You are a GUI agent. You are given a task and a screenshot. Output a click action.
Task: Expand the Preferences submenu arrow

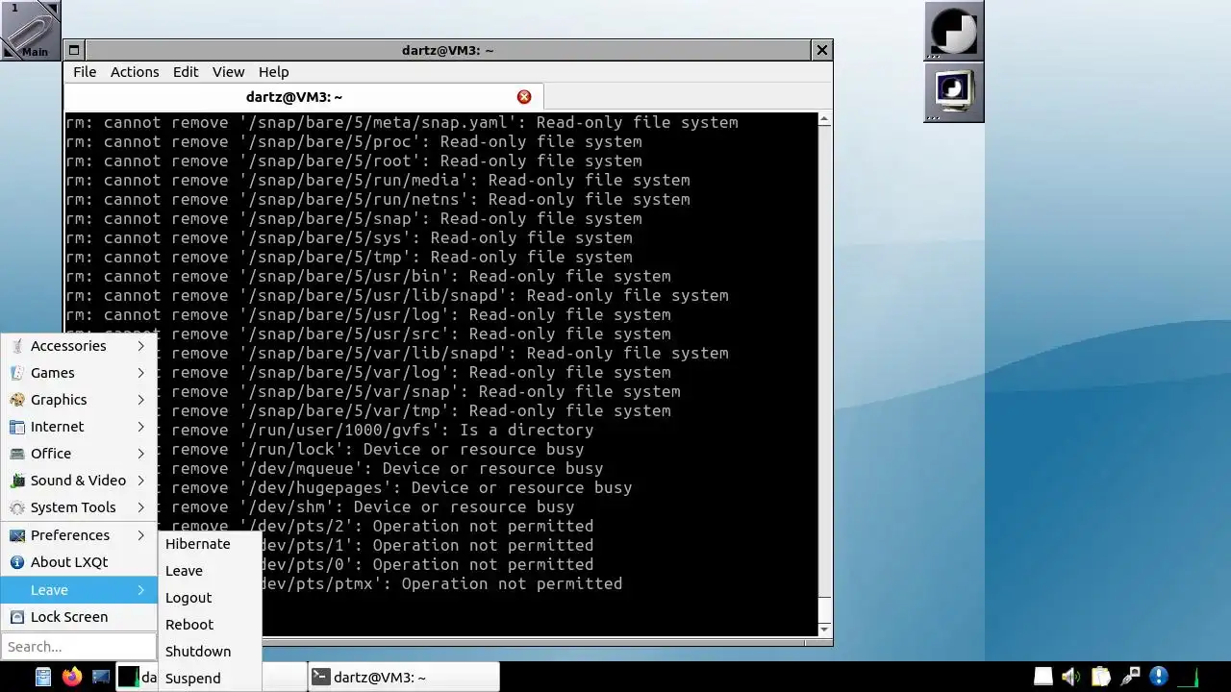pyautogui.click(x=141, y=535)
